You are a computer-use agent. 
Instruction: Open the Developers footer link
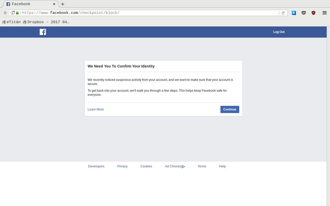click(96, 166)
